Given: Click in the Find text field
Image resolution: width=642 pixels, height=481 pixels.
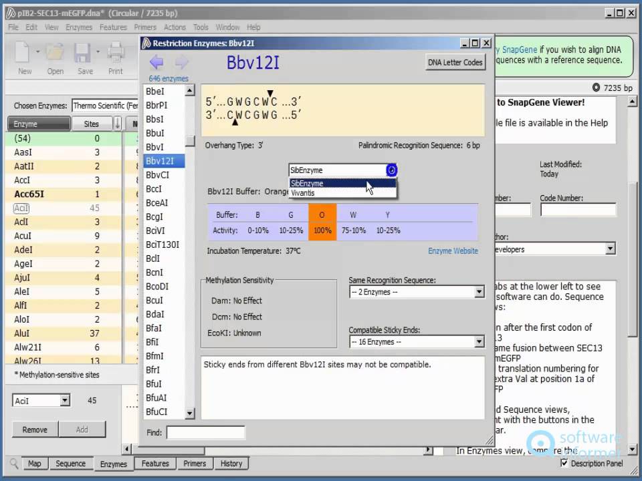Looking at the screenshot, I should 206,432.
